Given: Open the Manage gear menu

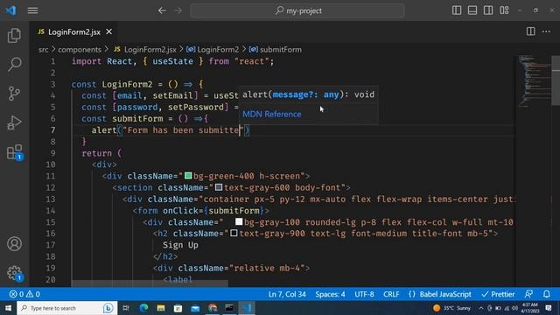Looking at the screenshot, I should (14, 273).
